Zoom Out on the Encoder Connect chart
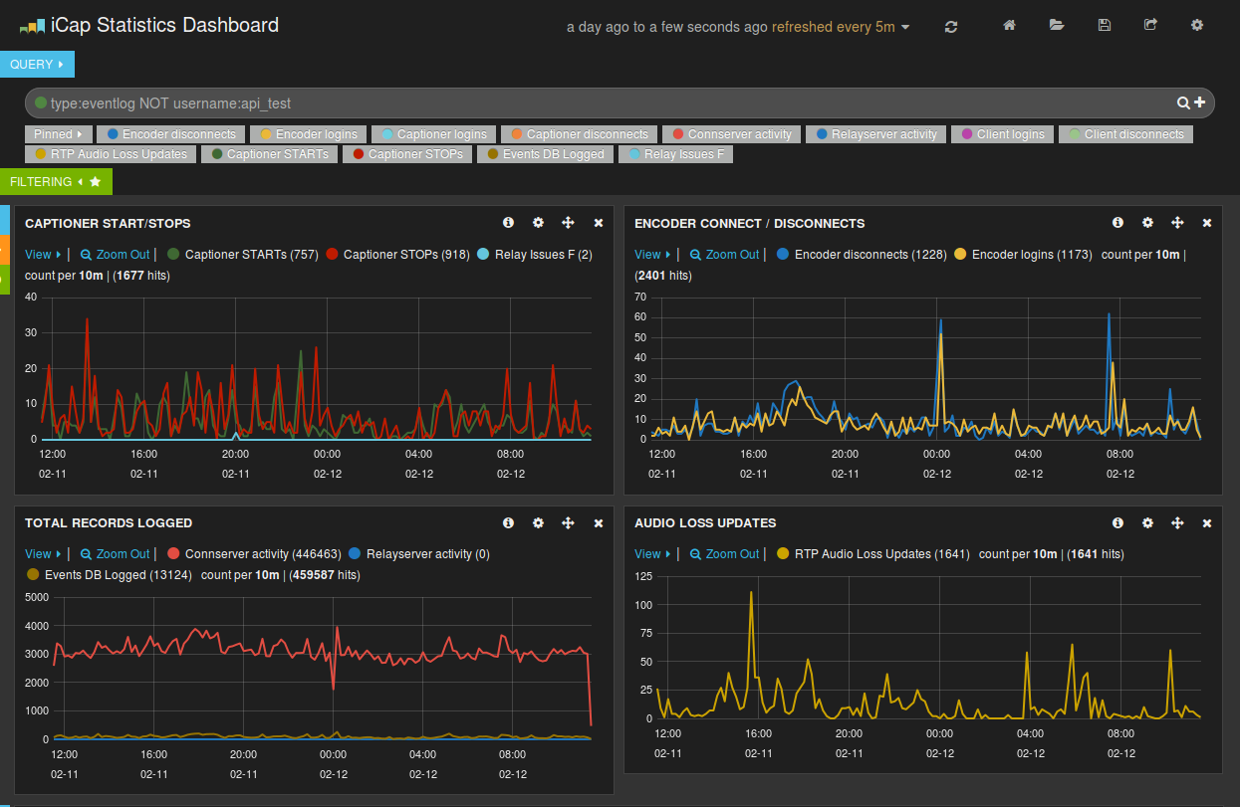 (x=725, y=255)
